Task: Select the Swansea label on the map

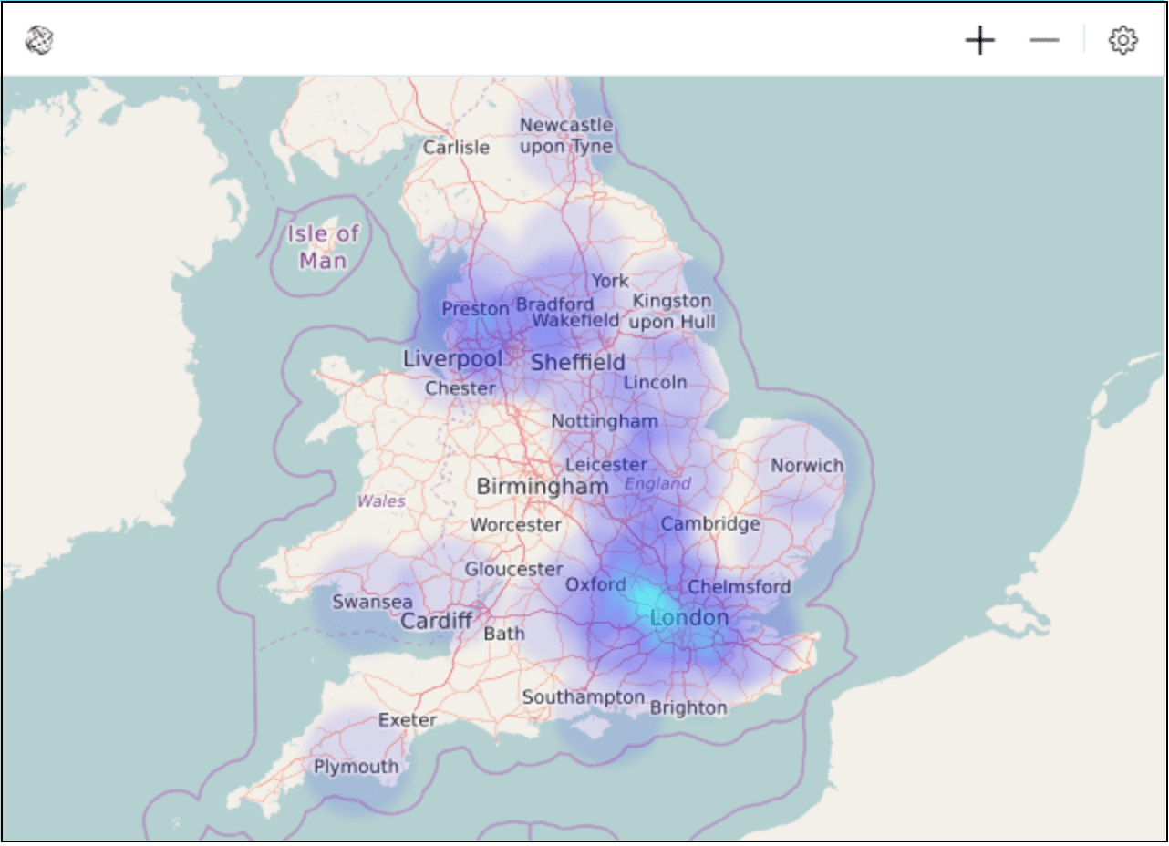Action: click(x=372, y=602)
